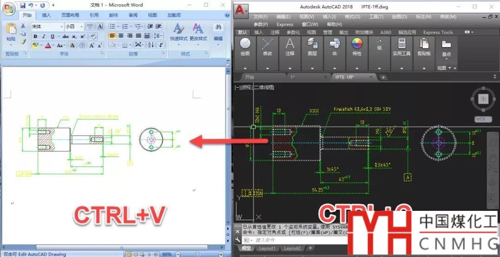Click Align Text Right in Word
Screen dimensions: 500x257
tap(130, 36)
